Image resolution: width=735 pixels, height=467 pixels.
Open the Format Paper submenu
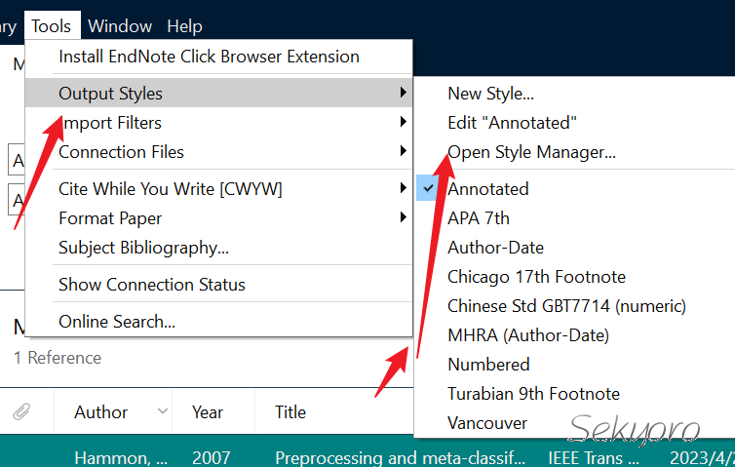(110, 218)
